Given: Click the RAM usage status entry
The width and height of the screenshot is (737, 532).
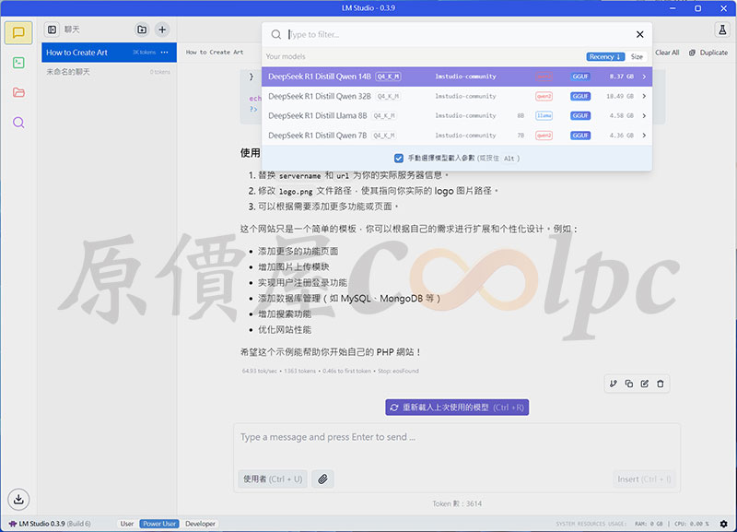Looking at the screenshot, I should [649, 524].
